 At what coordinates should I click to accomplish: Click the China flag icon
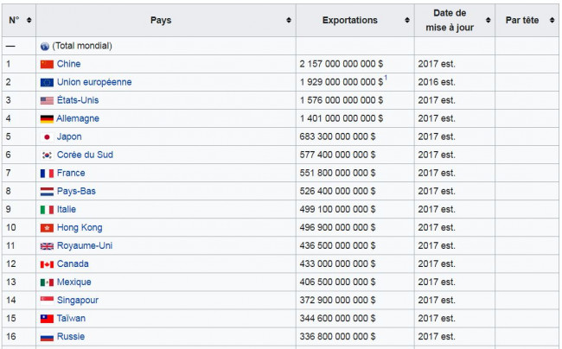(x=47, y=65)
